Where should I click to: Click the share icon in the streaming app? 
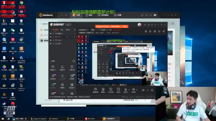(164, 31)
